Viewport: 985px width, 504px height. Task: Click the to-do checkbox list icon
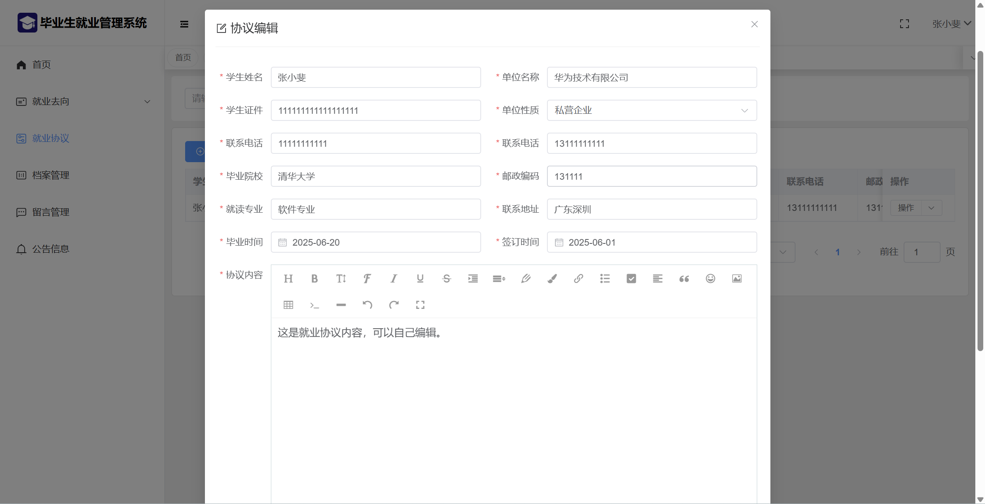click(631, 279)
